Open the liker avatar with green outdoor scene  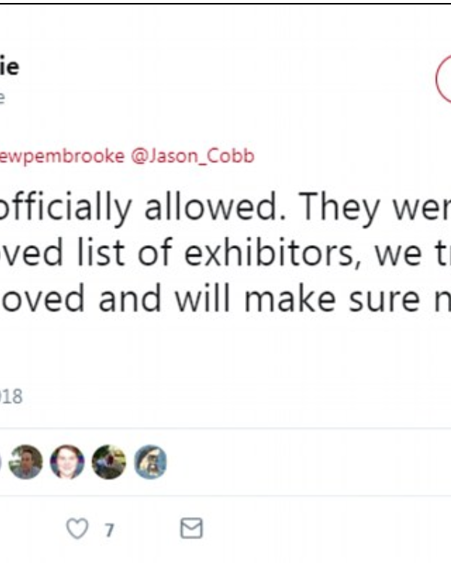(109, 462)
